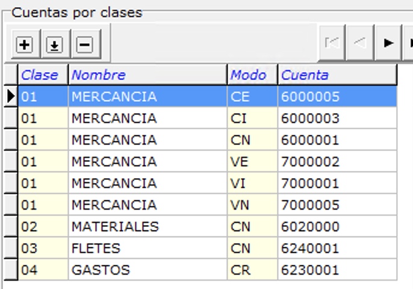Screen dimensions: 413x289
Task: Select the CR mode cell
Action: coord(240,270)
